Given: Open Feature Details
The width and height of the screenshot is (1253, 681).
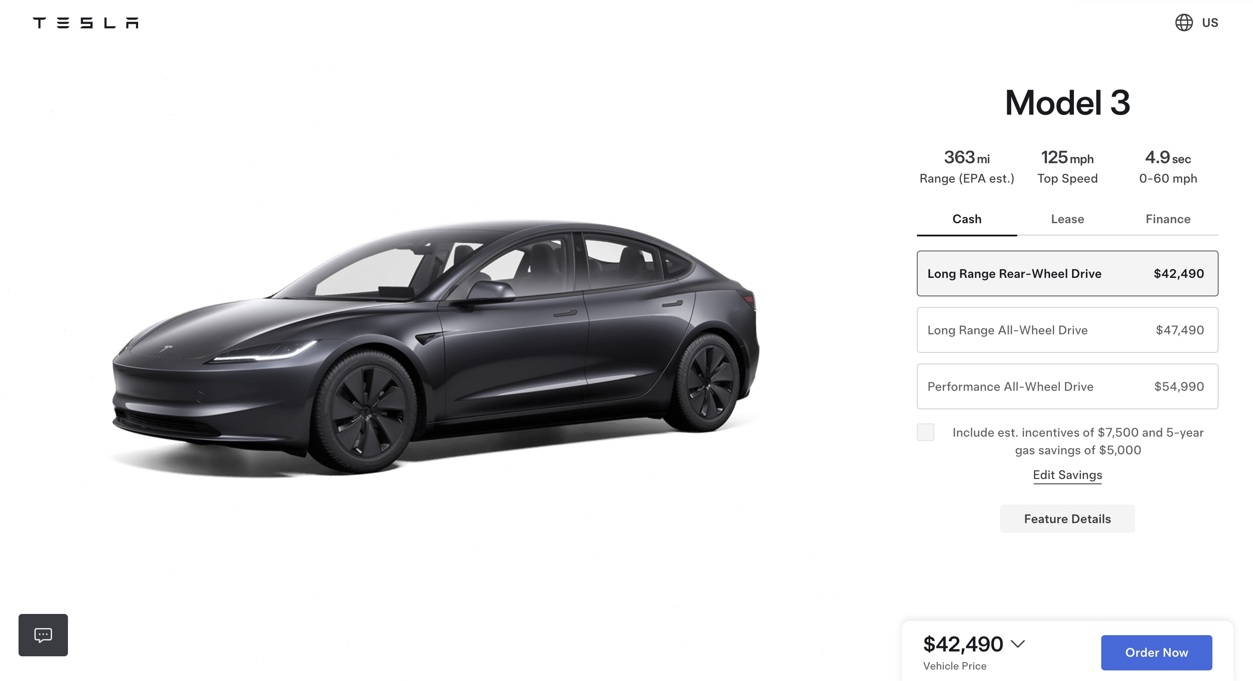Looking at the screenshot, I should 1067,519.
